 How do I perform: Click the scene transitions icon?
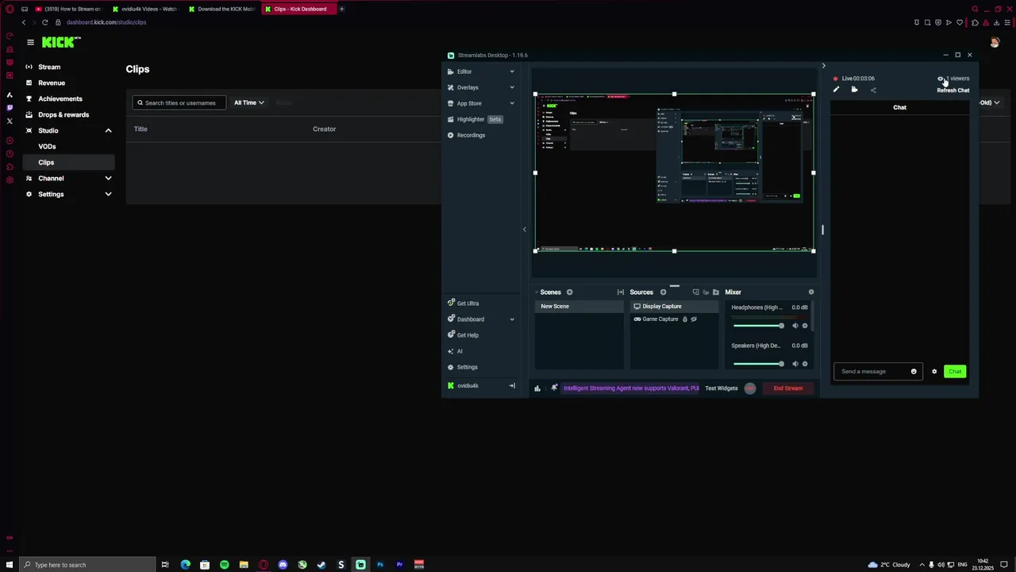click(x=621, y=292)
